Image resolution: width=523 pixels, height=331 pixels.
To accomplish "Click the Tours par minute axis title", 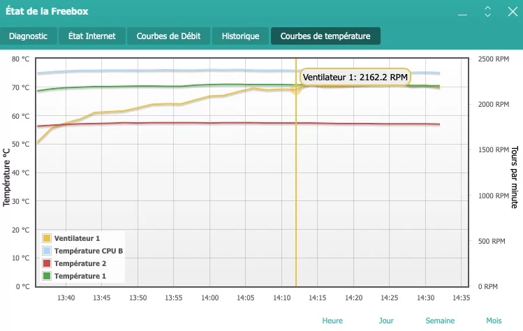I will [515, 177].
